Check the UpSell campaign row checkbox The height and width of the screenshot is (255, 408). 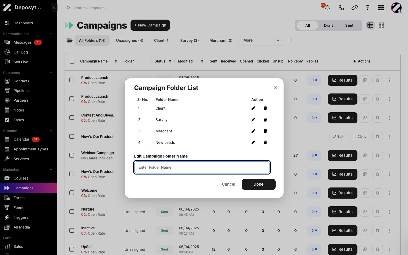(72, 249)
